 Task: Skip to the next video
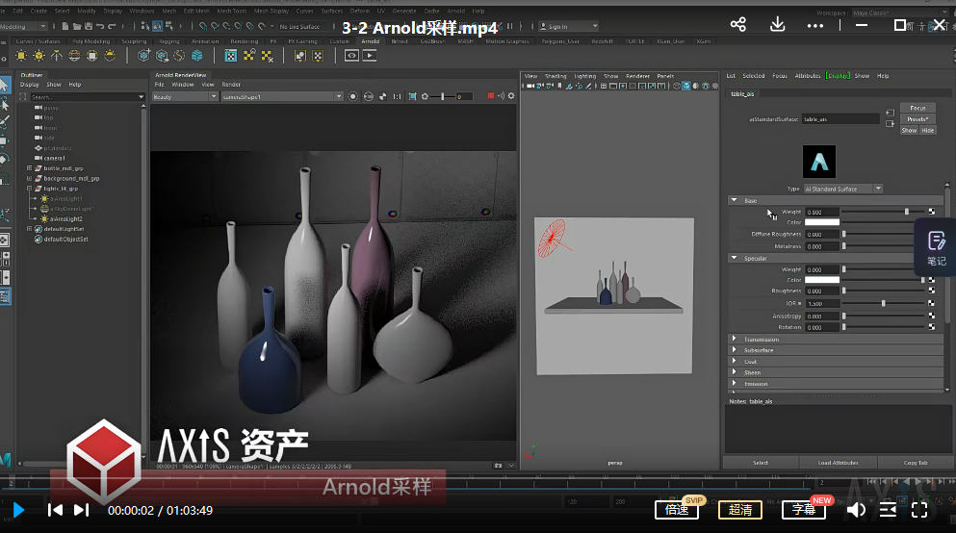pyautogui.click(x=81, y=510)
